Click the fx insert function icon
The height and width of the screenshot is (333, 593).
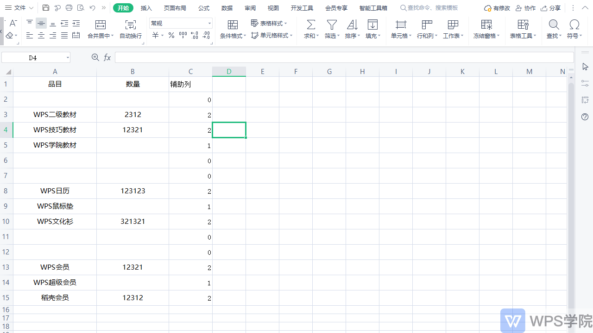point(107,57)
